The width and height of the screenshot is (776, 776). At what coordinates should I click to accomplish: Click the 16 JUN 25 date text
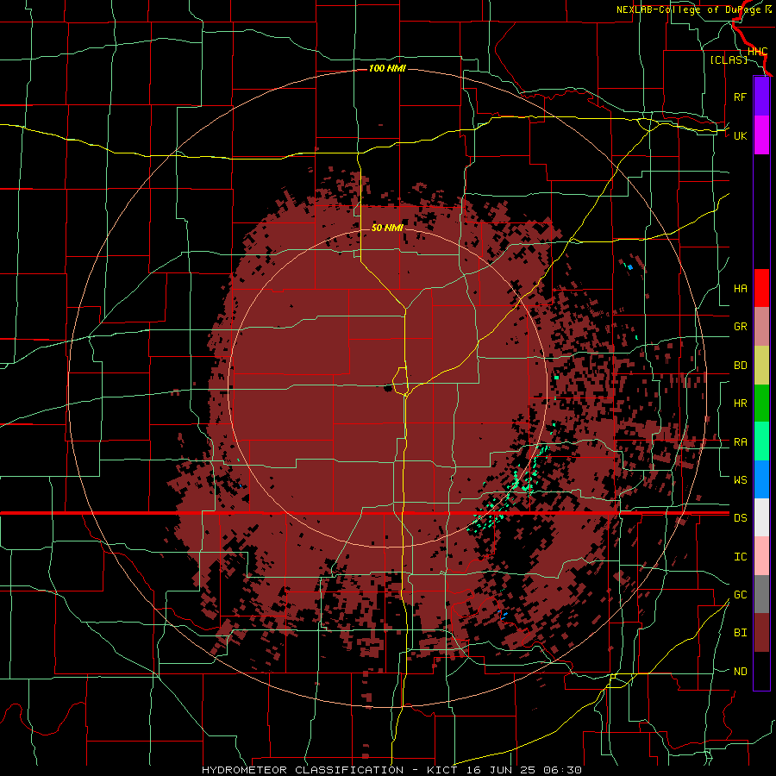(x=501, y=770)
